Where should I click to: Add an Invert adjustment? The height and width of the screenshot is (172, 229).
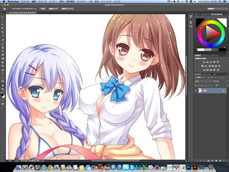coord(204,70)
